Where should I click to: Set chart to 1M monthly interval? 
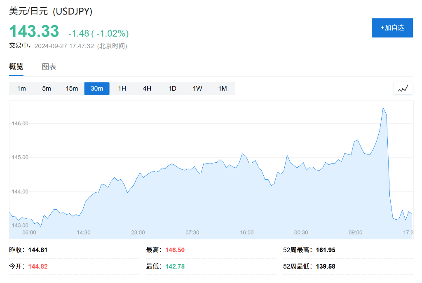(x=223, y=89)
